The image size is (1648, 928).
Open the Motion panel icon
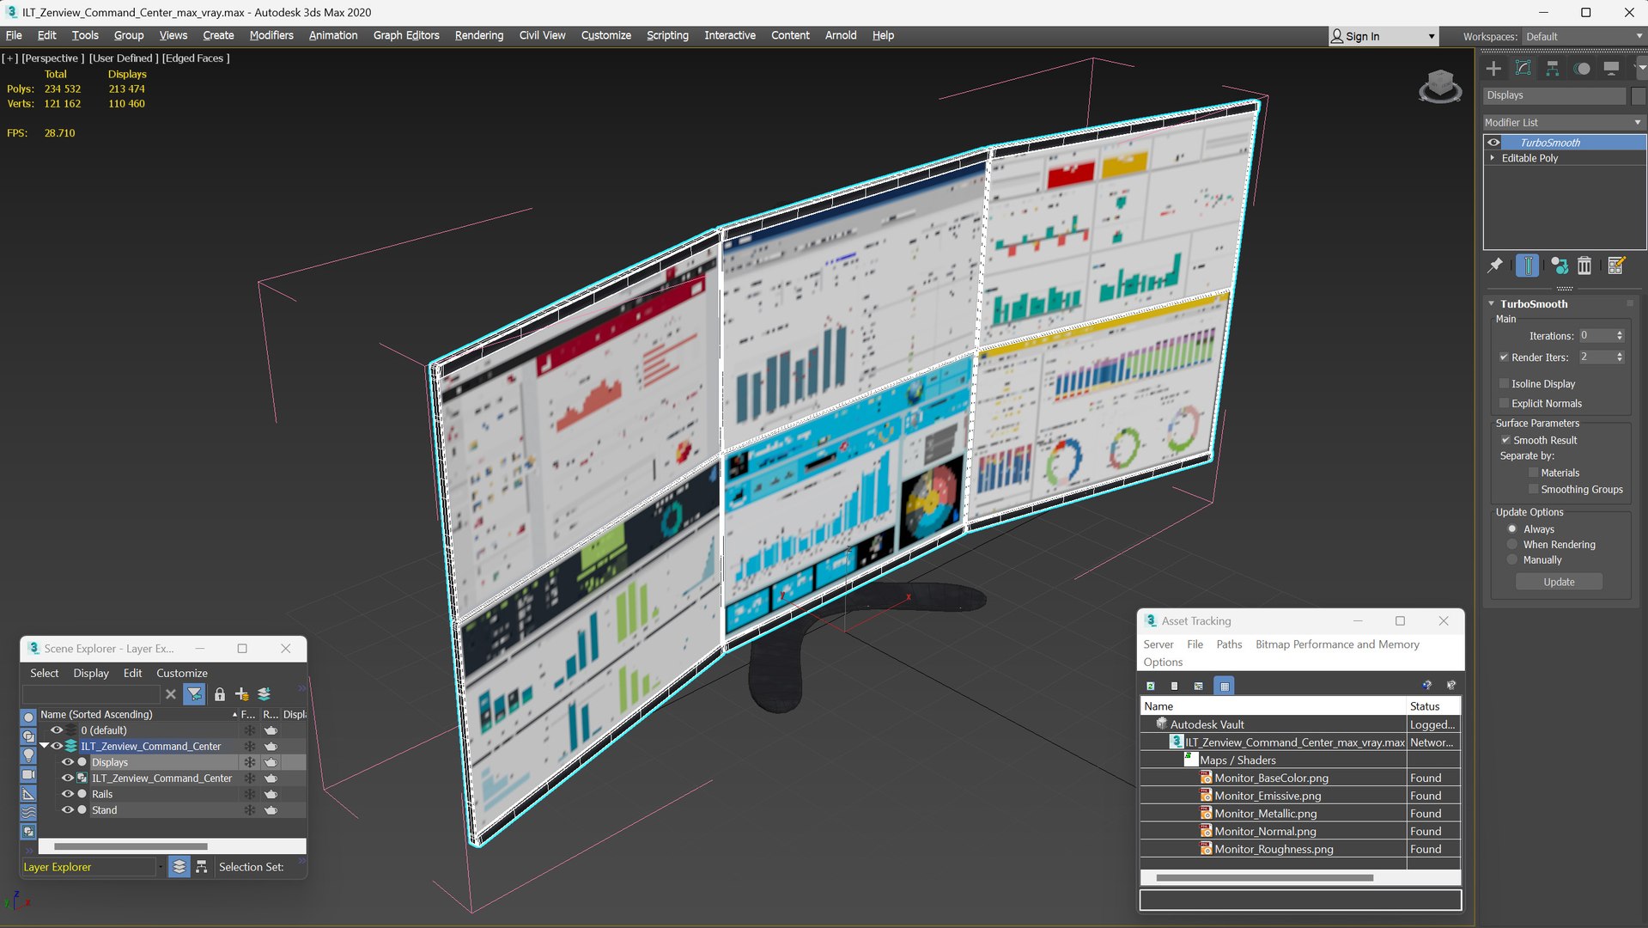1582,68
